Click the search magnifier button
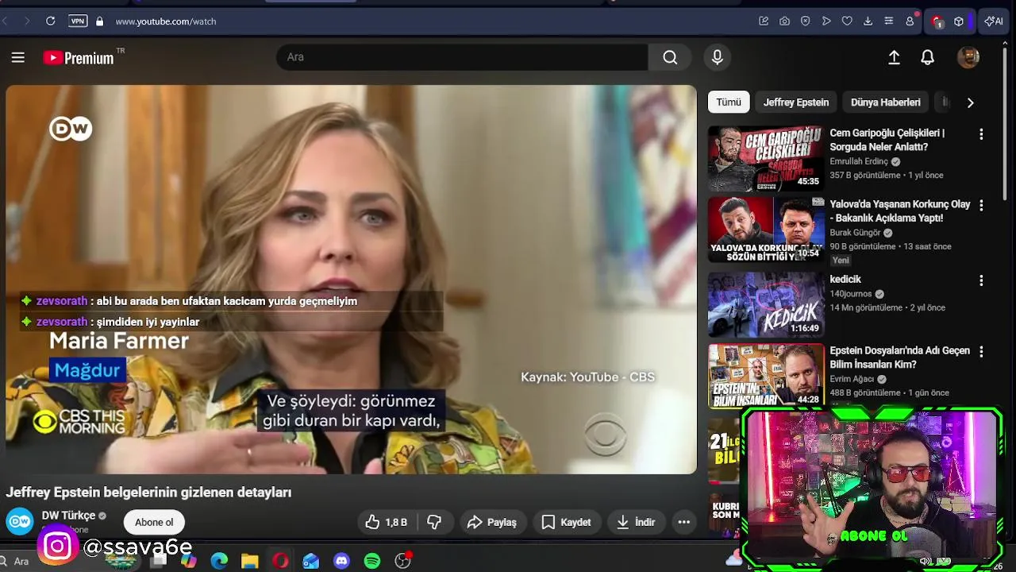The width and height of the screenshot is (1016, 572). point(670,57)
